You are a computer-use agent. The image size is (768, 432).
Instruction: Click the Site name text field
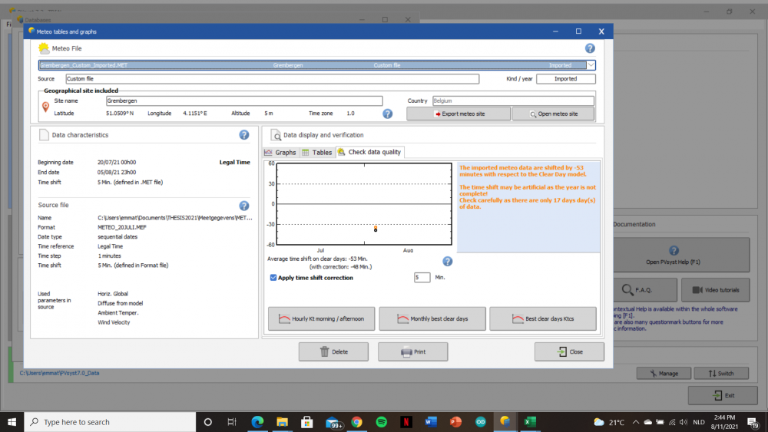pos(243,101)
